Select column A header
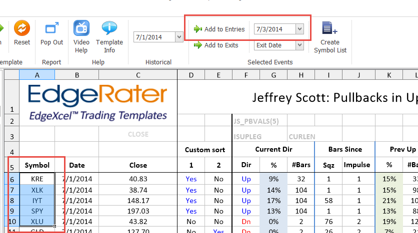The height and width of the screenshot is (233, 418). pos(37,75)
